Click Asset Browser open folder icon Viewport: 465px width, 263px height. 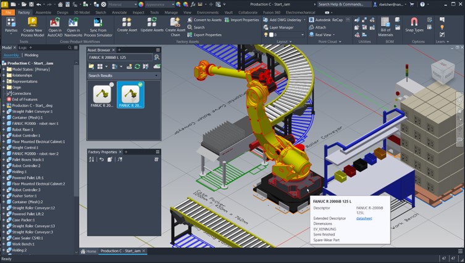(x=91, y=67)
